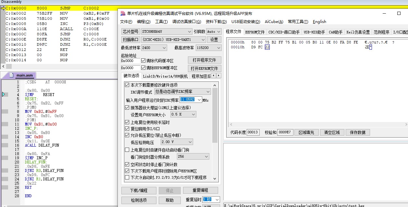Open the USB-HID-UART1 serial port dropdown
The height and width of the screenshot is (207, 408).
174,40
